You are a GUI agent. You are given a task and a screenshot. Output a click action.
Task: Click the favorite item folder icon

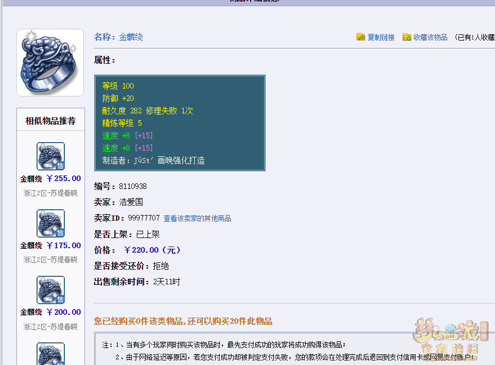407,37
